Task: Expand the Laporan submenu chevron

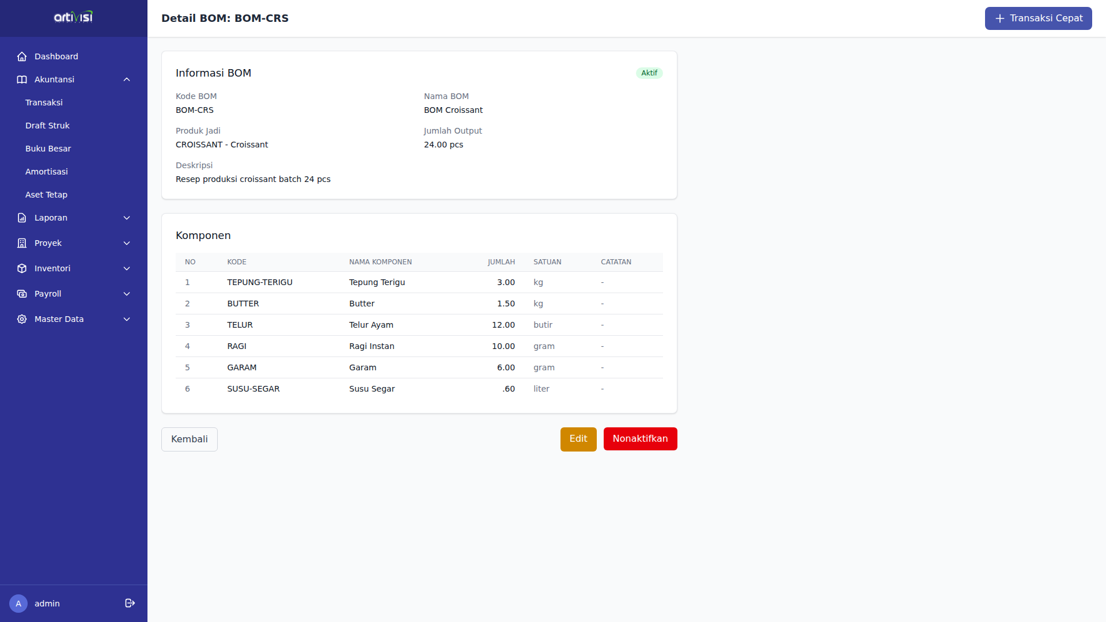Action: coord(127,218)
